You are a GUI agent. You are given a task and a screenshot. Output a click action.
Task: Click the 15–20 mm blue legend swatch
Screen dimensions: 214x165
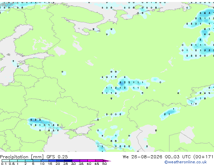point(52,161)
